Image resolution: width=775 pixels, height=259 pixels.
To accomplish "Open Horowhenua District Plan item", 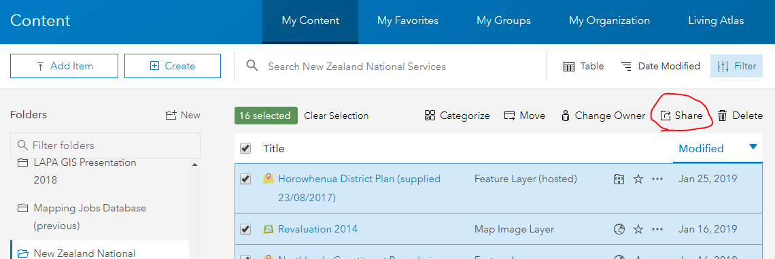I will pyautogui.click(x=360, y=188).
